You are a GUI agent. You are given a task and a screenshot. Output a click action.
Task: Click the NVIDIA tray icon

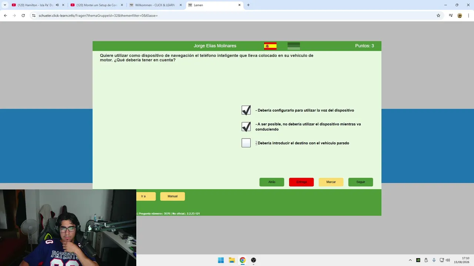click(418, 260)
